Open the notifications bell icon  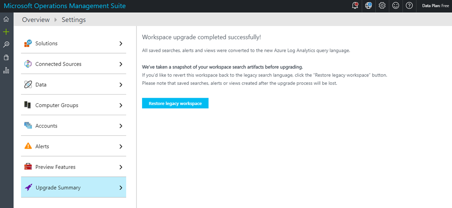click(x=355, y=6)
